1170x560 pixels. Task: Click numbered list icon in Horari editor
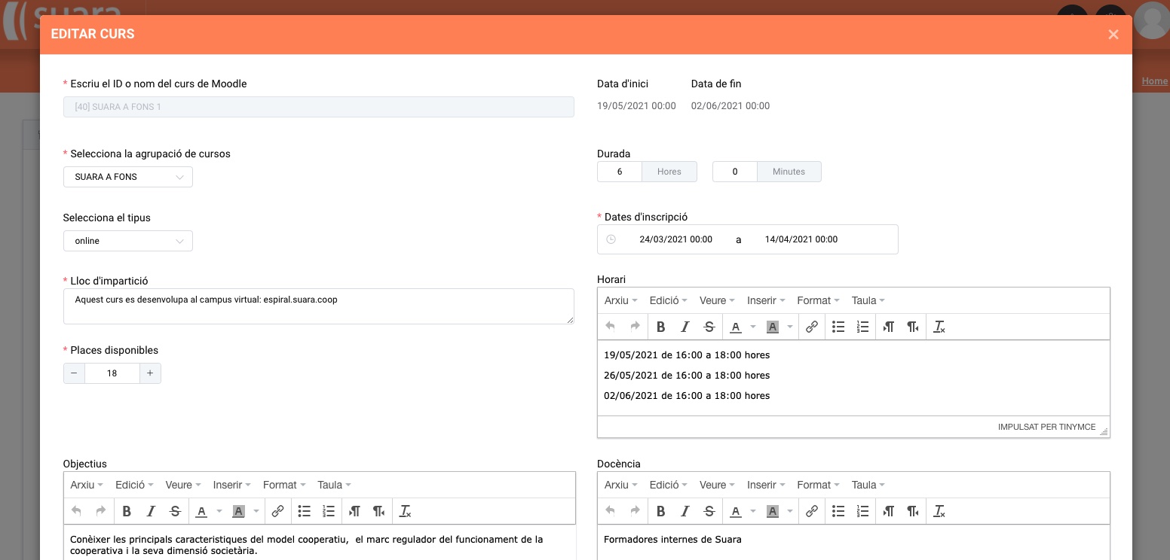(862, 327)
